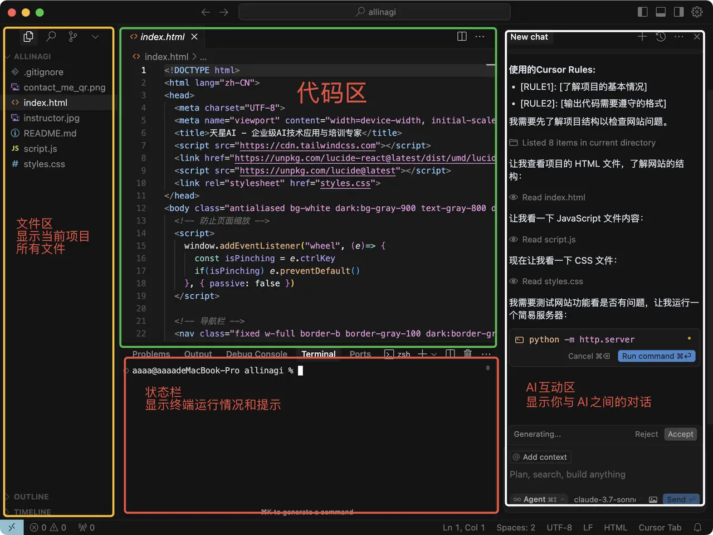The width and height of the screenshot is (713, 535).
Task: Open contact_me_qr.png file
Action: 64,87
